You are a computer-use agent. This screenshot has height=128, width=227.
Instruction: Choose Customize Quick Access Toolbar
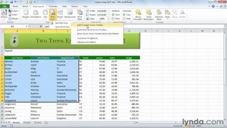pos(97,30)
